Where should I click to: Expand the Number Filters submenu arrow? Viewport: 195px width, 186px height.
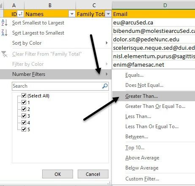click(x=107, y=74)
